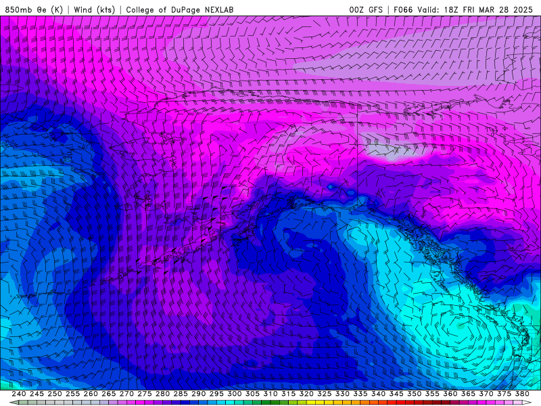This screenshot has height=406, width=541.
Task: Click the 315 value on the color scale
Action: pyautogui.click(x=289, y=394)
